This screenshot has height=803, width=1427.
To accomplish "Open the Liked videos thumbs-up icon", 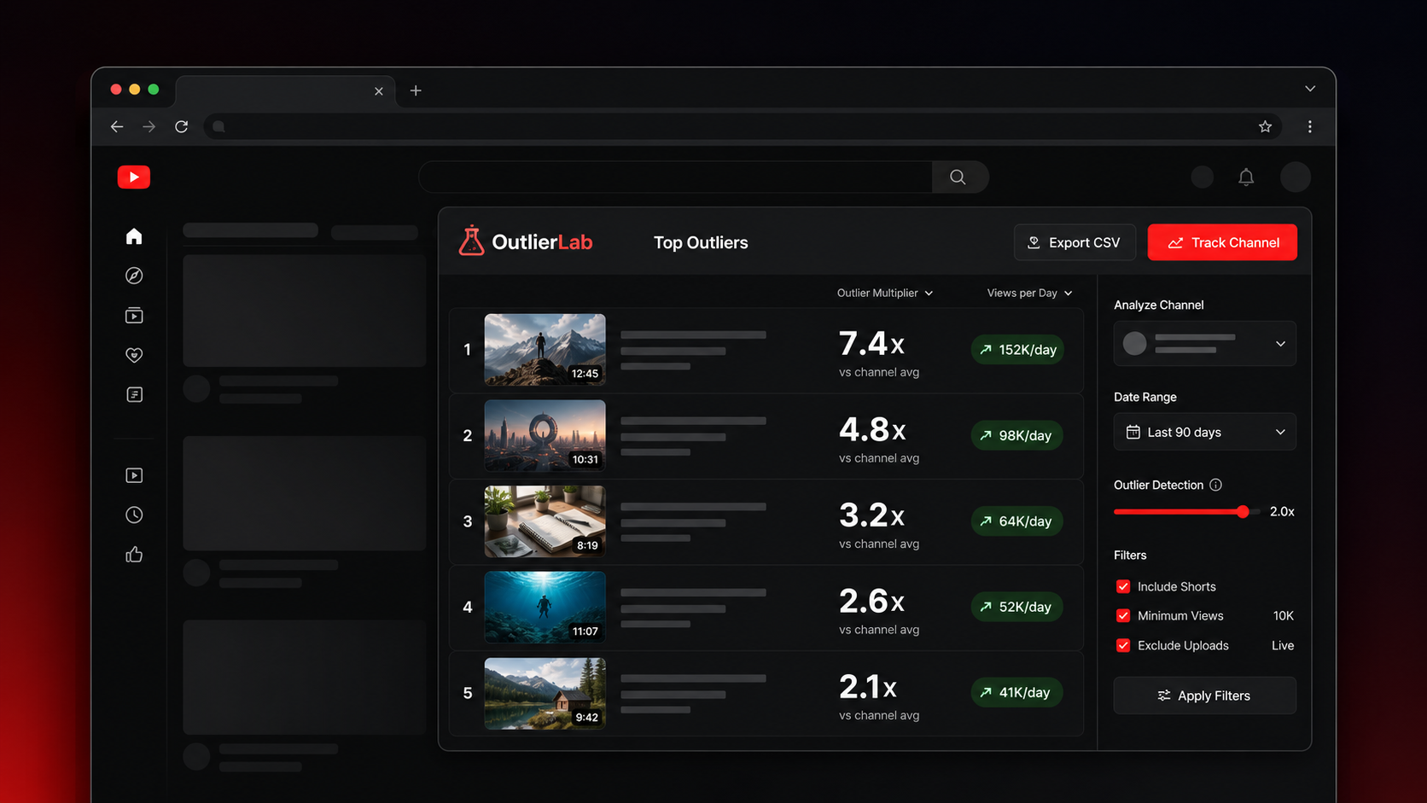I will tap(134, 555).
